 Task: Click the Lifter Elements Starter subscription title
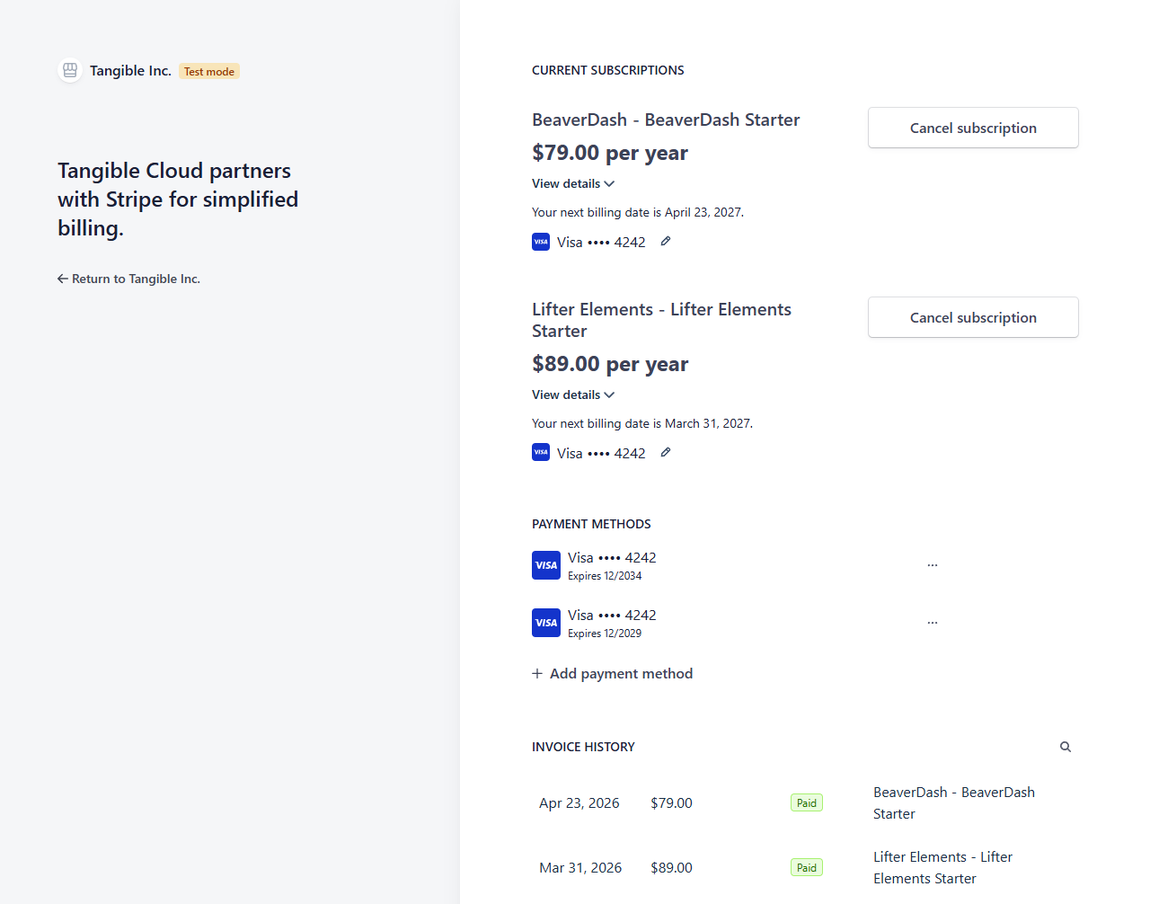click(x=662, y=320)
